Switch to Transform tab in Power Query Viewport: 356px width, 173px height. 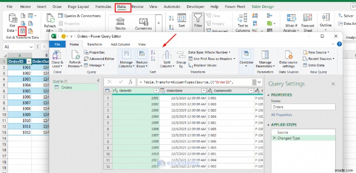pyautogui.click(x=94, y=44)
